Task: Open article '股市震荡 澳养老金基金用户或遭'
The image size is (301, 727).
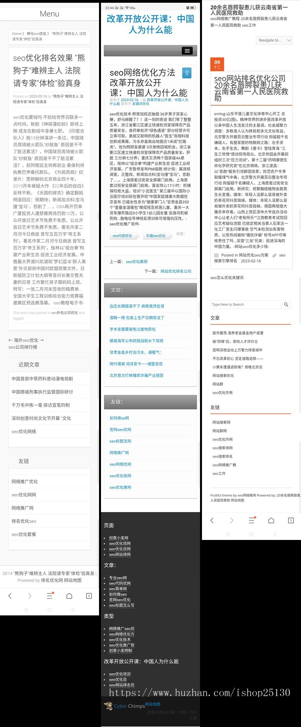Action: pyautogui.click(x=238, y=333)
